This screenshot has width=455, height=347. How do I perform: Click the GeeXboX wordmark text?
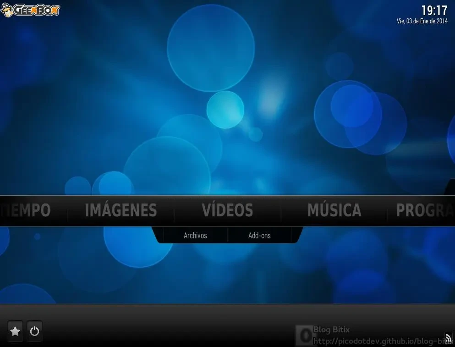pos(37,10)
